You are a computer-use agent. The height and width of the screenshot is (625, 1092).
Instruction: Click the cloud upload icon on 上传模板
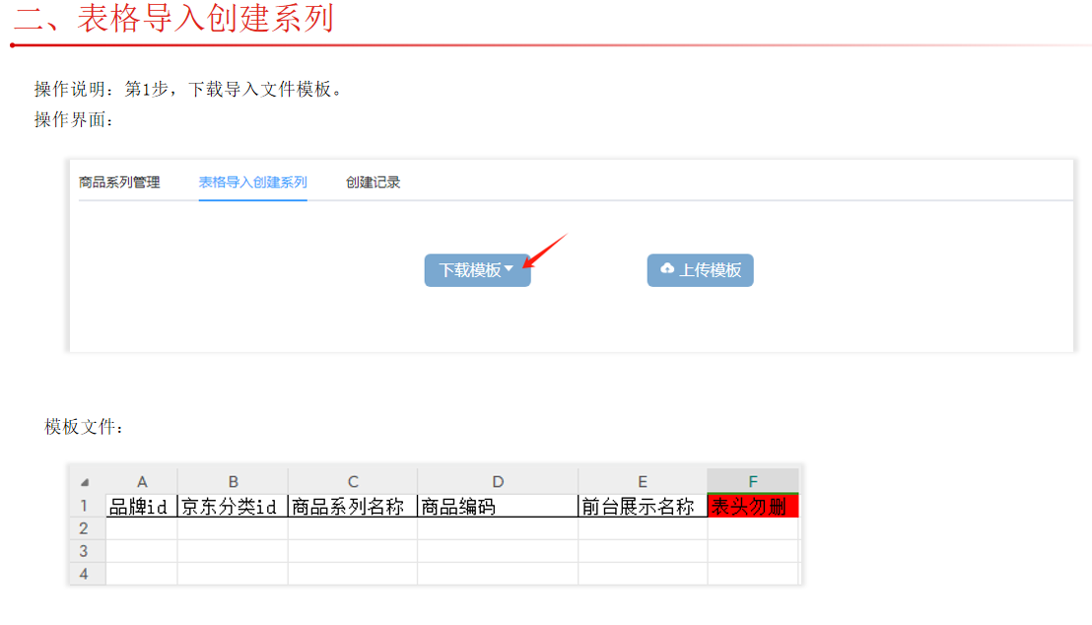point(667,269)
